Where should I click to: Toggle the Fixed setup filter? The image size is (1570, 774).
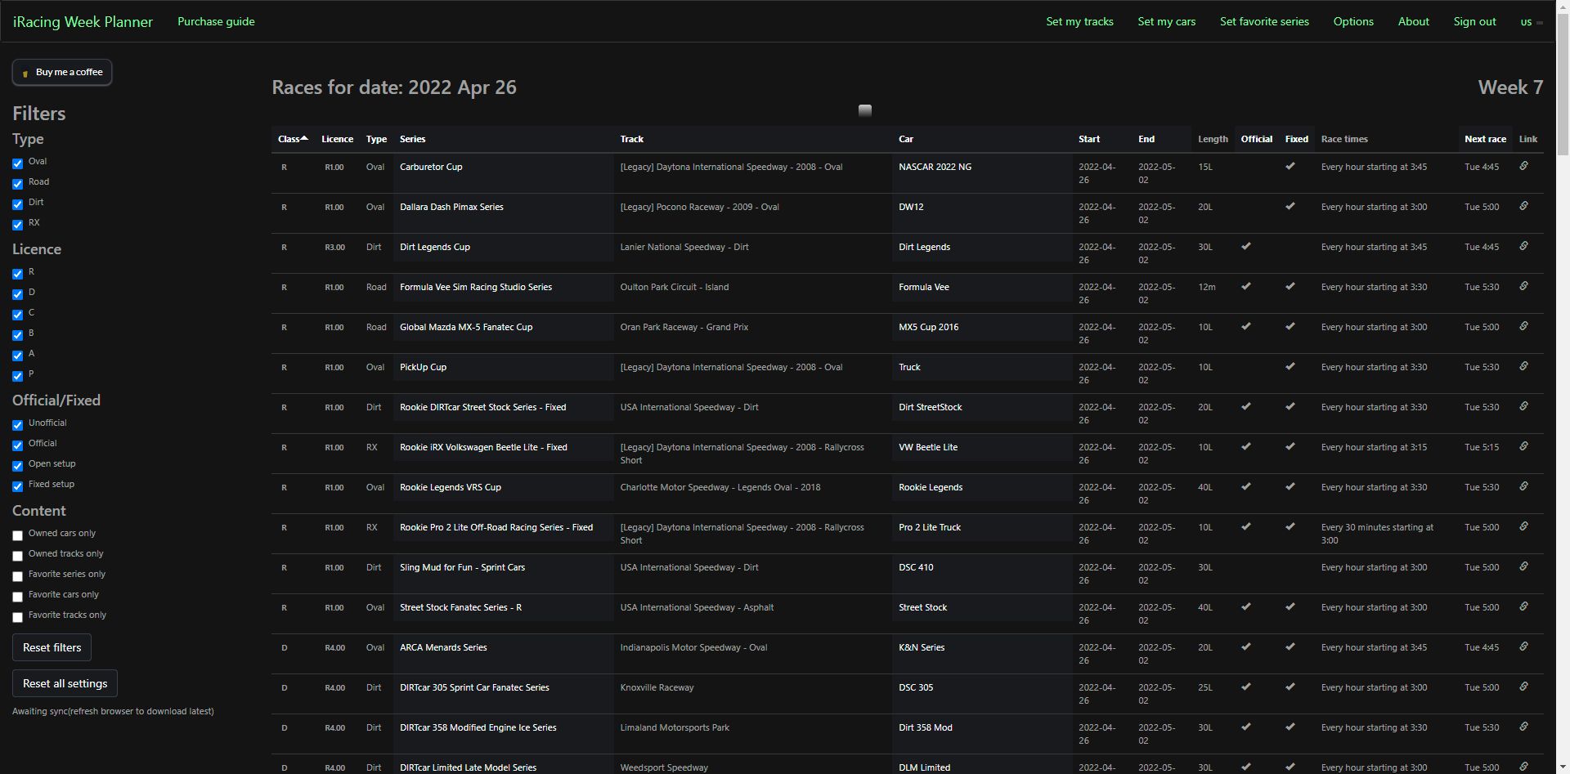(17, 486)
